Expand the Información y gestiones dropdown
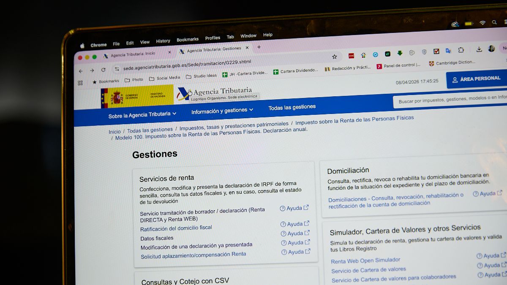Image resolution: width=507 pixels, height=285 pixels. pos(222,111)
